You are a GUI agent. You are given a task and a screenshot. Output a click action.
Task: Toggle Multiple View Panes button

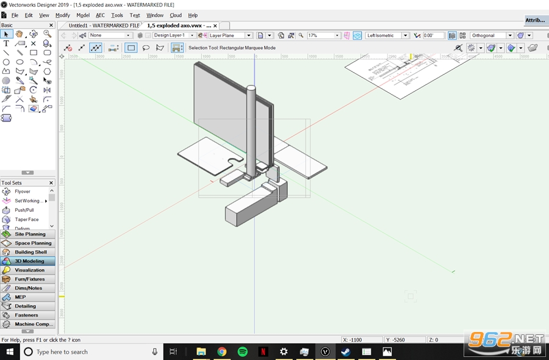coord(462,35)
